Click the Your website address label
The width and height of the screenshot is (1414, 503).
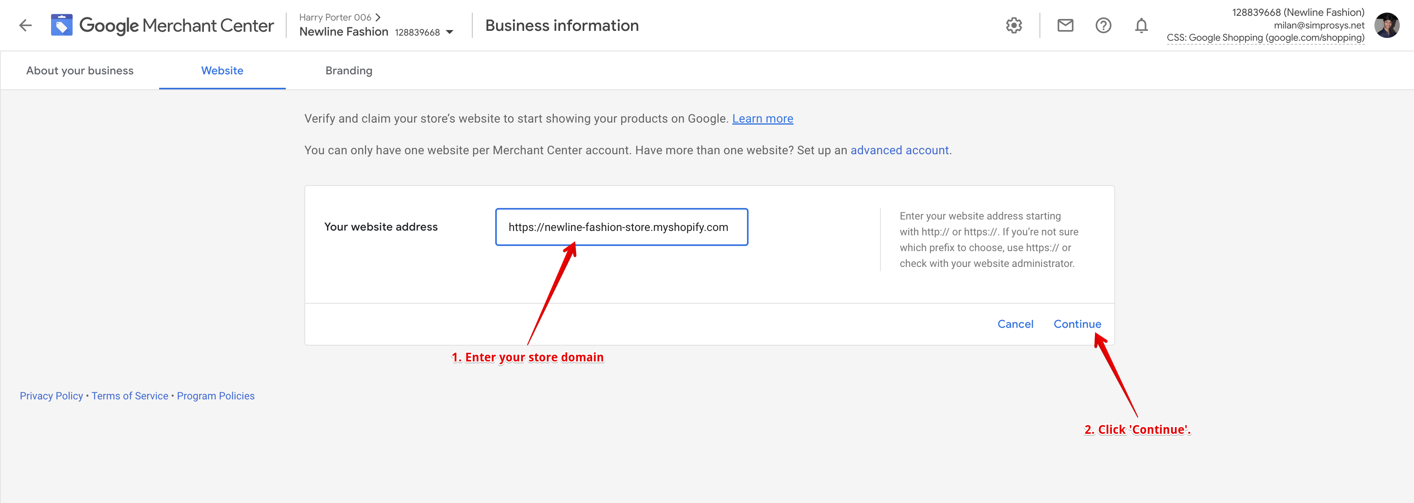click(x=381, y=227)
